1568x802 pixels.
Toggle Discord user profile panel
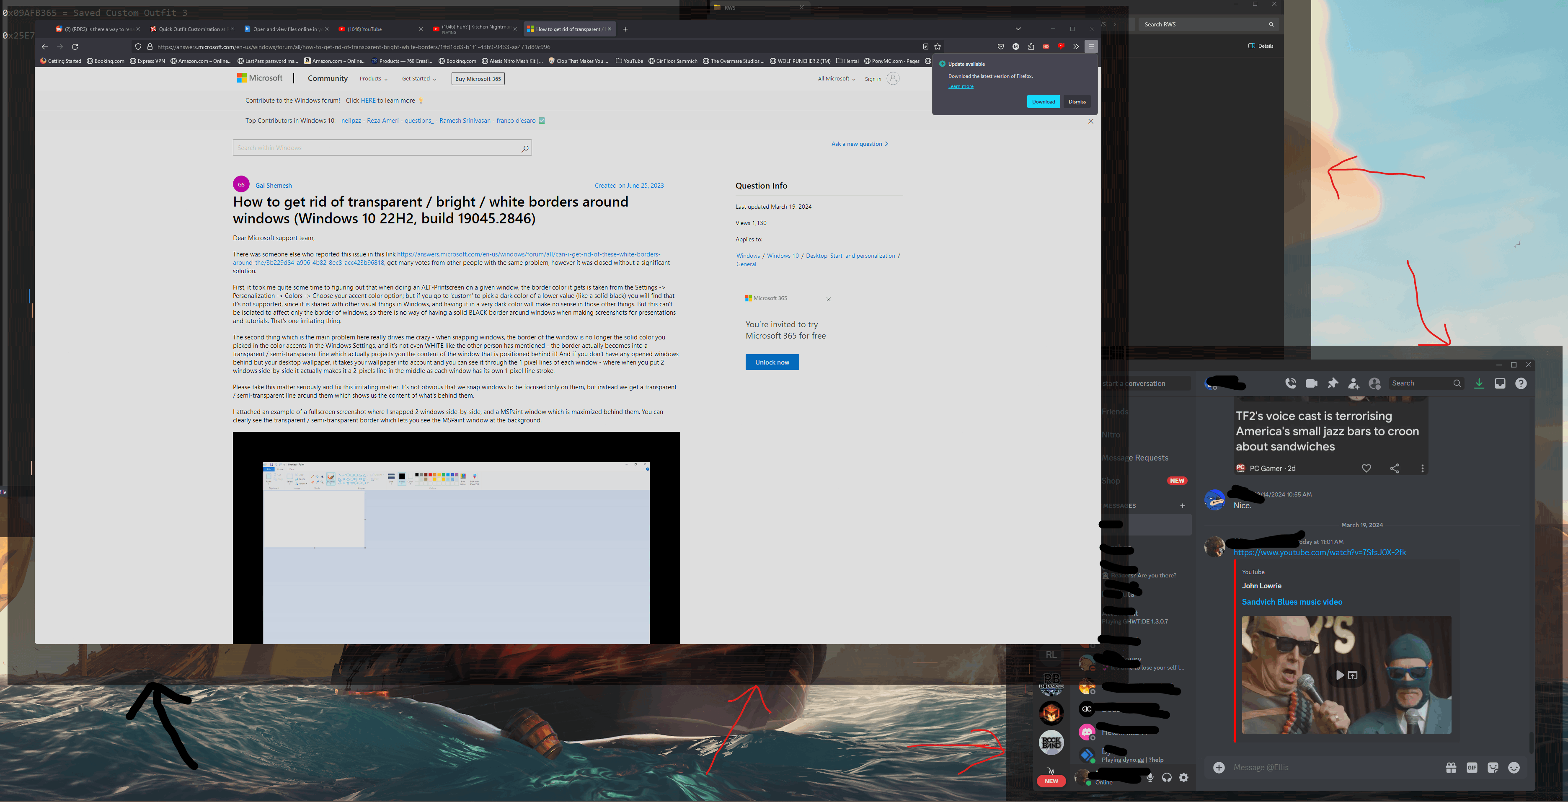coord(1374,384)
